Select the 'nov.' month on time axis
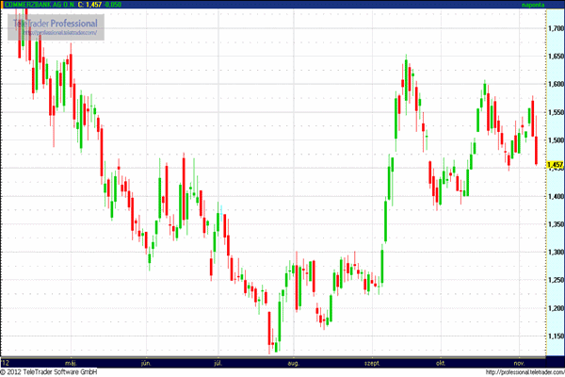Viewport: 565px width, 377px height. [x=517, y=361]
